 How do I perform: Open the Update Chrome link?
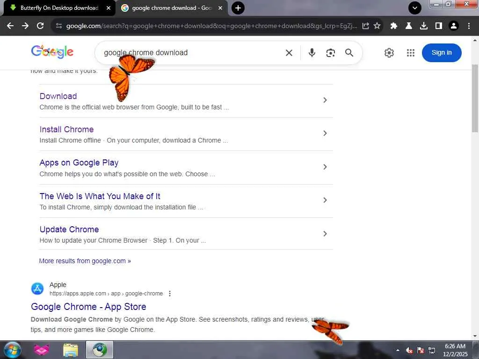tap(69, 230)
